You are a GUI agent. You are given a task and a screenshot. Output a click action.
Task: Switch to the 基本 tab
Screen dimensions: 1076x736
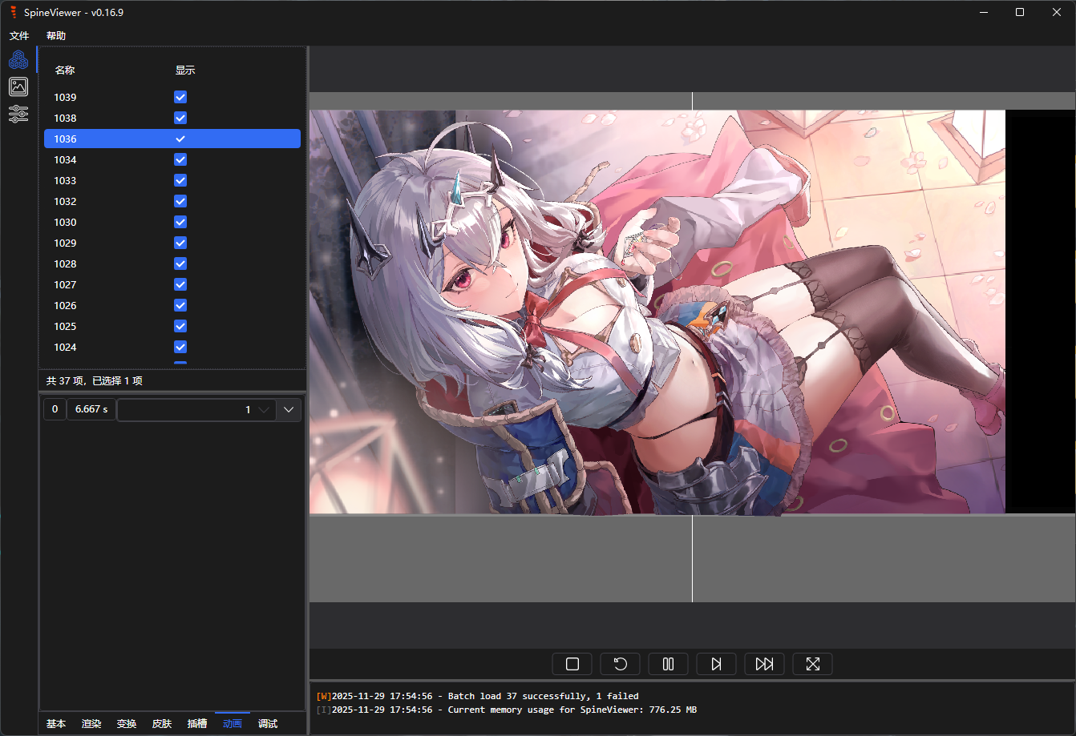56,724
